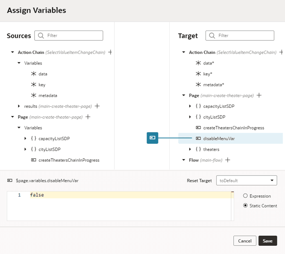Select the Static Content radio button
Screen dimensions: 285x254
click(245, 206)
